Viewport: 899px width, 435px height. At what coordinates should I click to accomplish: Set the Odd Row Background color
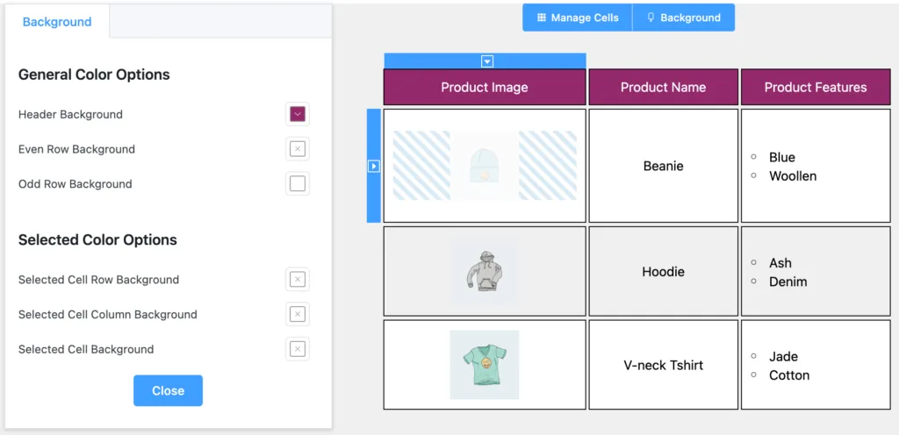pyautogui.click(x=298, y=183)
